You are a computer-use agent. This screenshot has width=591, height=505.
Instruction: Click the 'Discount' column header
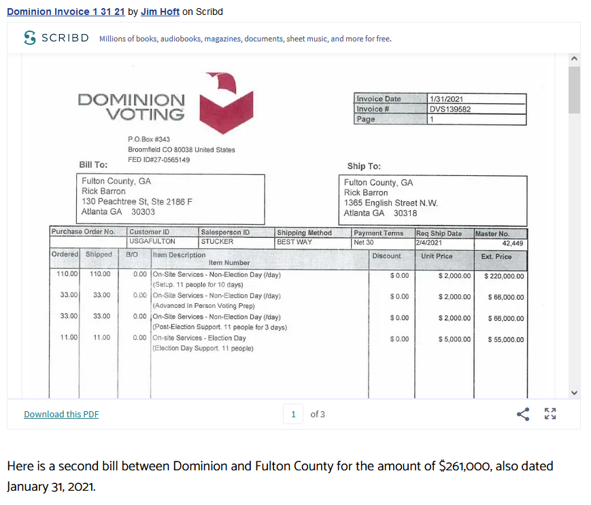pyautogui.click(x=386, y=256)
